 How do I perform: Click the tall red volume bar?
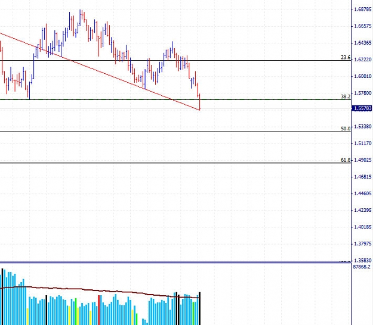[98, 310]
